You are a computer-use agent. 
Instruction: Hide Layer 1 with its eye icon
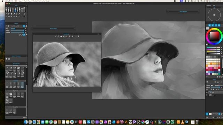[x=207, y=95]
